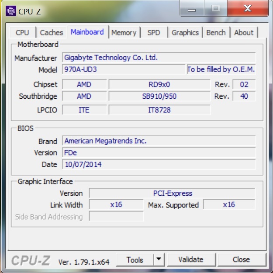Image resolution: width=273 pixels, height=273 pixels.
Task: Click the BIOS date 10/07/2014
Action: [159, 164]
